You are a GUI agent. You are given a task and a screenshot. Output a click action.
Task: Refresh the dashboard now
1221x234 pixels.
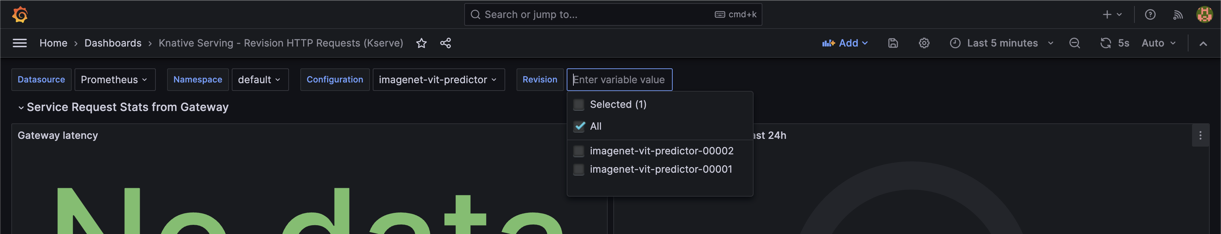[x=1105, y=43]
